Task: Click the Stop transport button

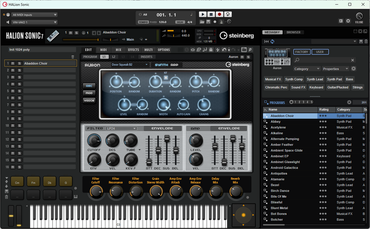Action: click(211, 14)
